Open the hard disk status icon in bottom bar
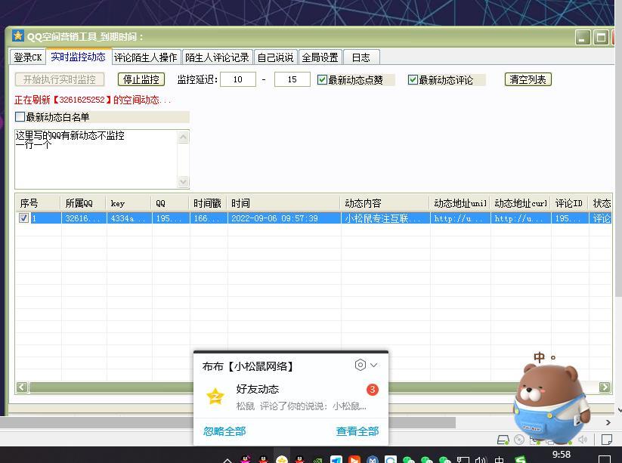This screenshot has height=463, width=622. [503, 440]
